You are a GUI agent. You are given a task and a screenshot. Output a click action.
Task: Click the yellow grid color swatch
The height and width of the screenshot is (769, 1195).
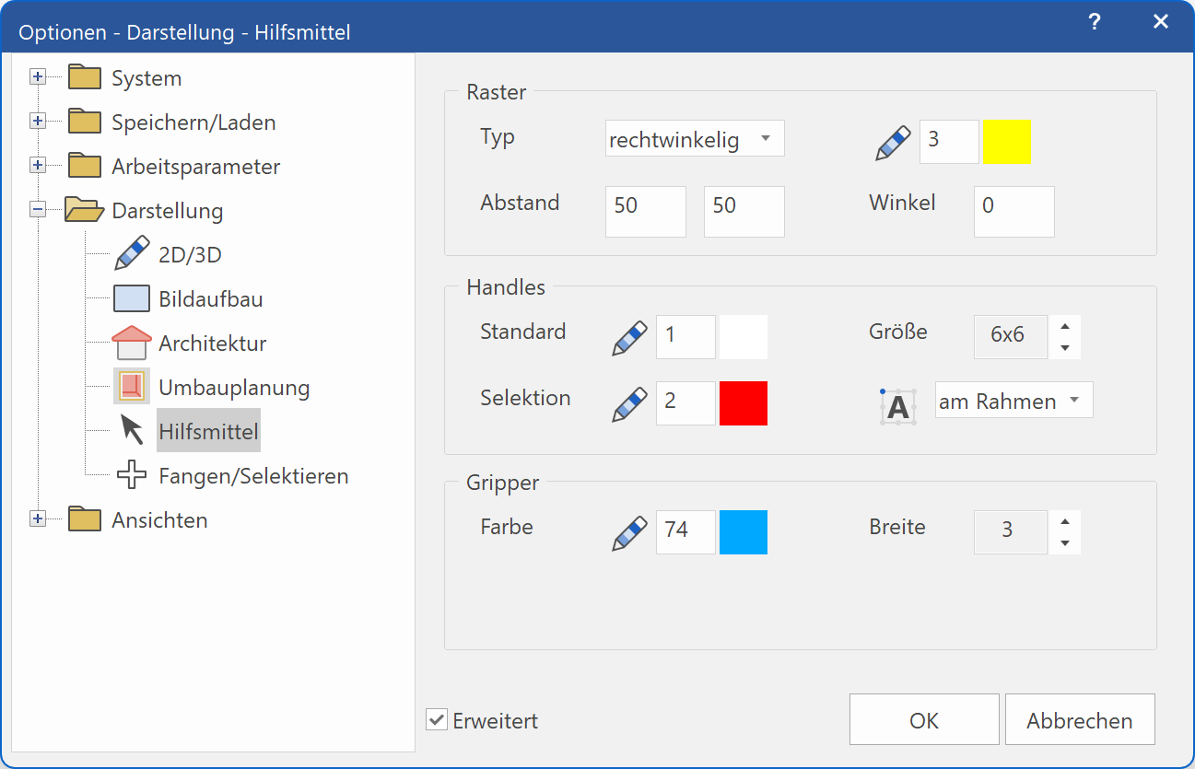tap(1006, 142)
